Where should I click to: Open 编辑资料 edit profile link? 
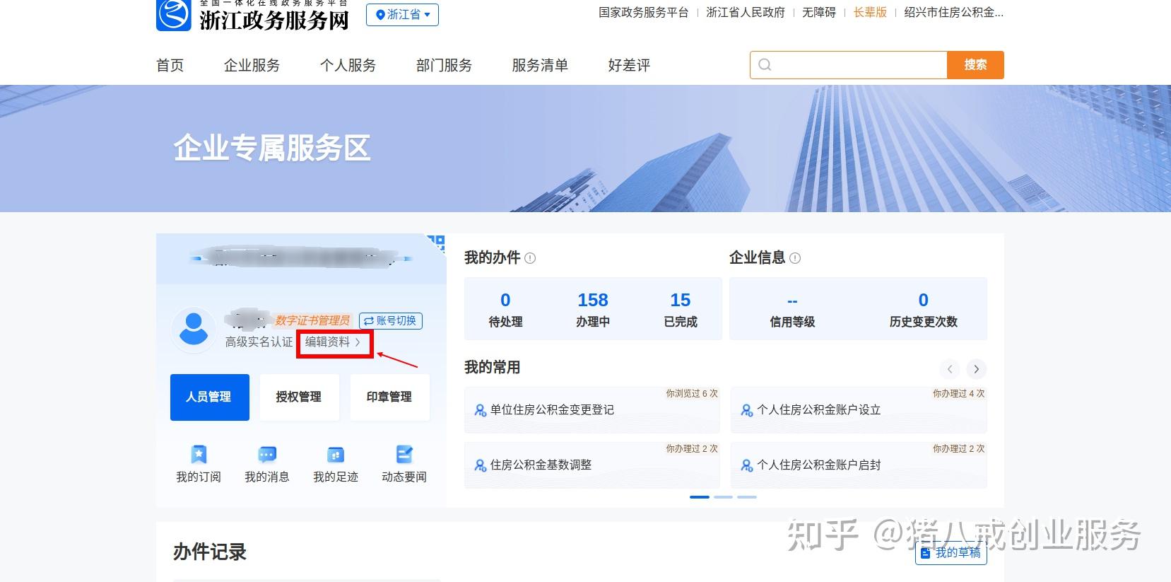coord(333,342)
